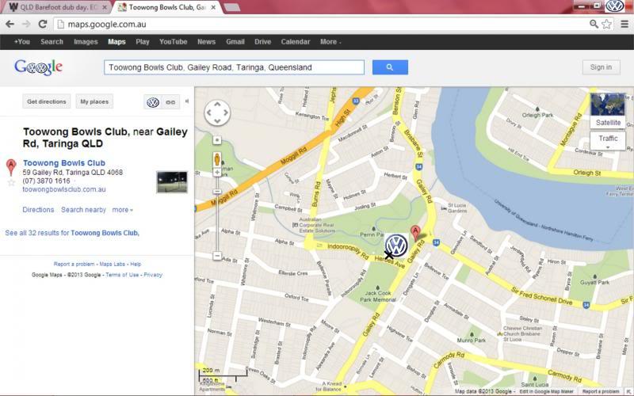Open the Toowong Bowls Club title link

click(64, 163)
